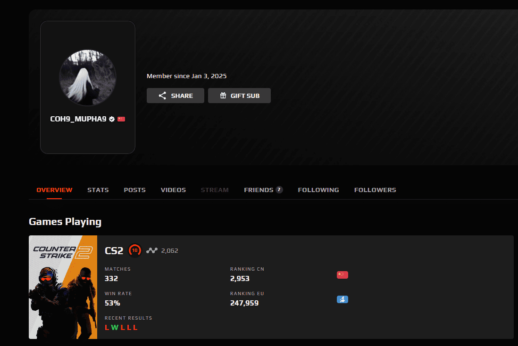Image resolution: width=518 pixels, height=346 pixels.
Task: Click the recent results L W L L L
Action: point(121,328)
